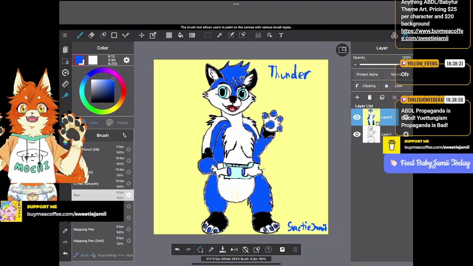Screen dimensions: 473x266
Task: Select the square Shape tool
Action: [114, 35]
